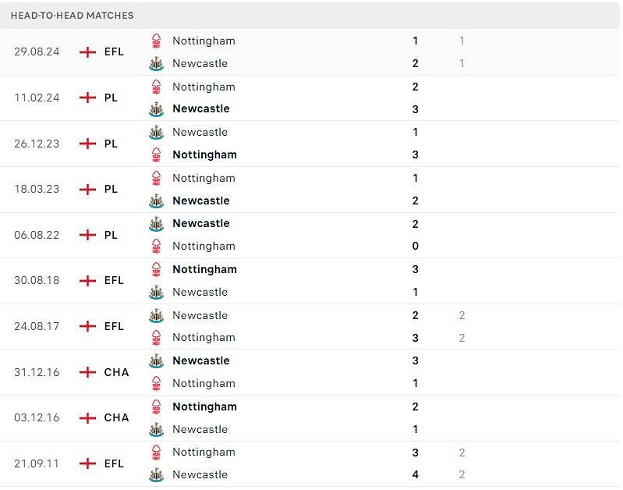Click England flag beside the 26.12.23 match

click(88, 144)
